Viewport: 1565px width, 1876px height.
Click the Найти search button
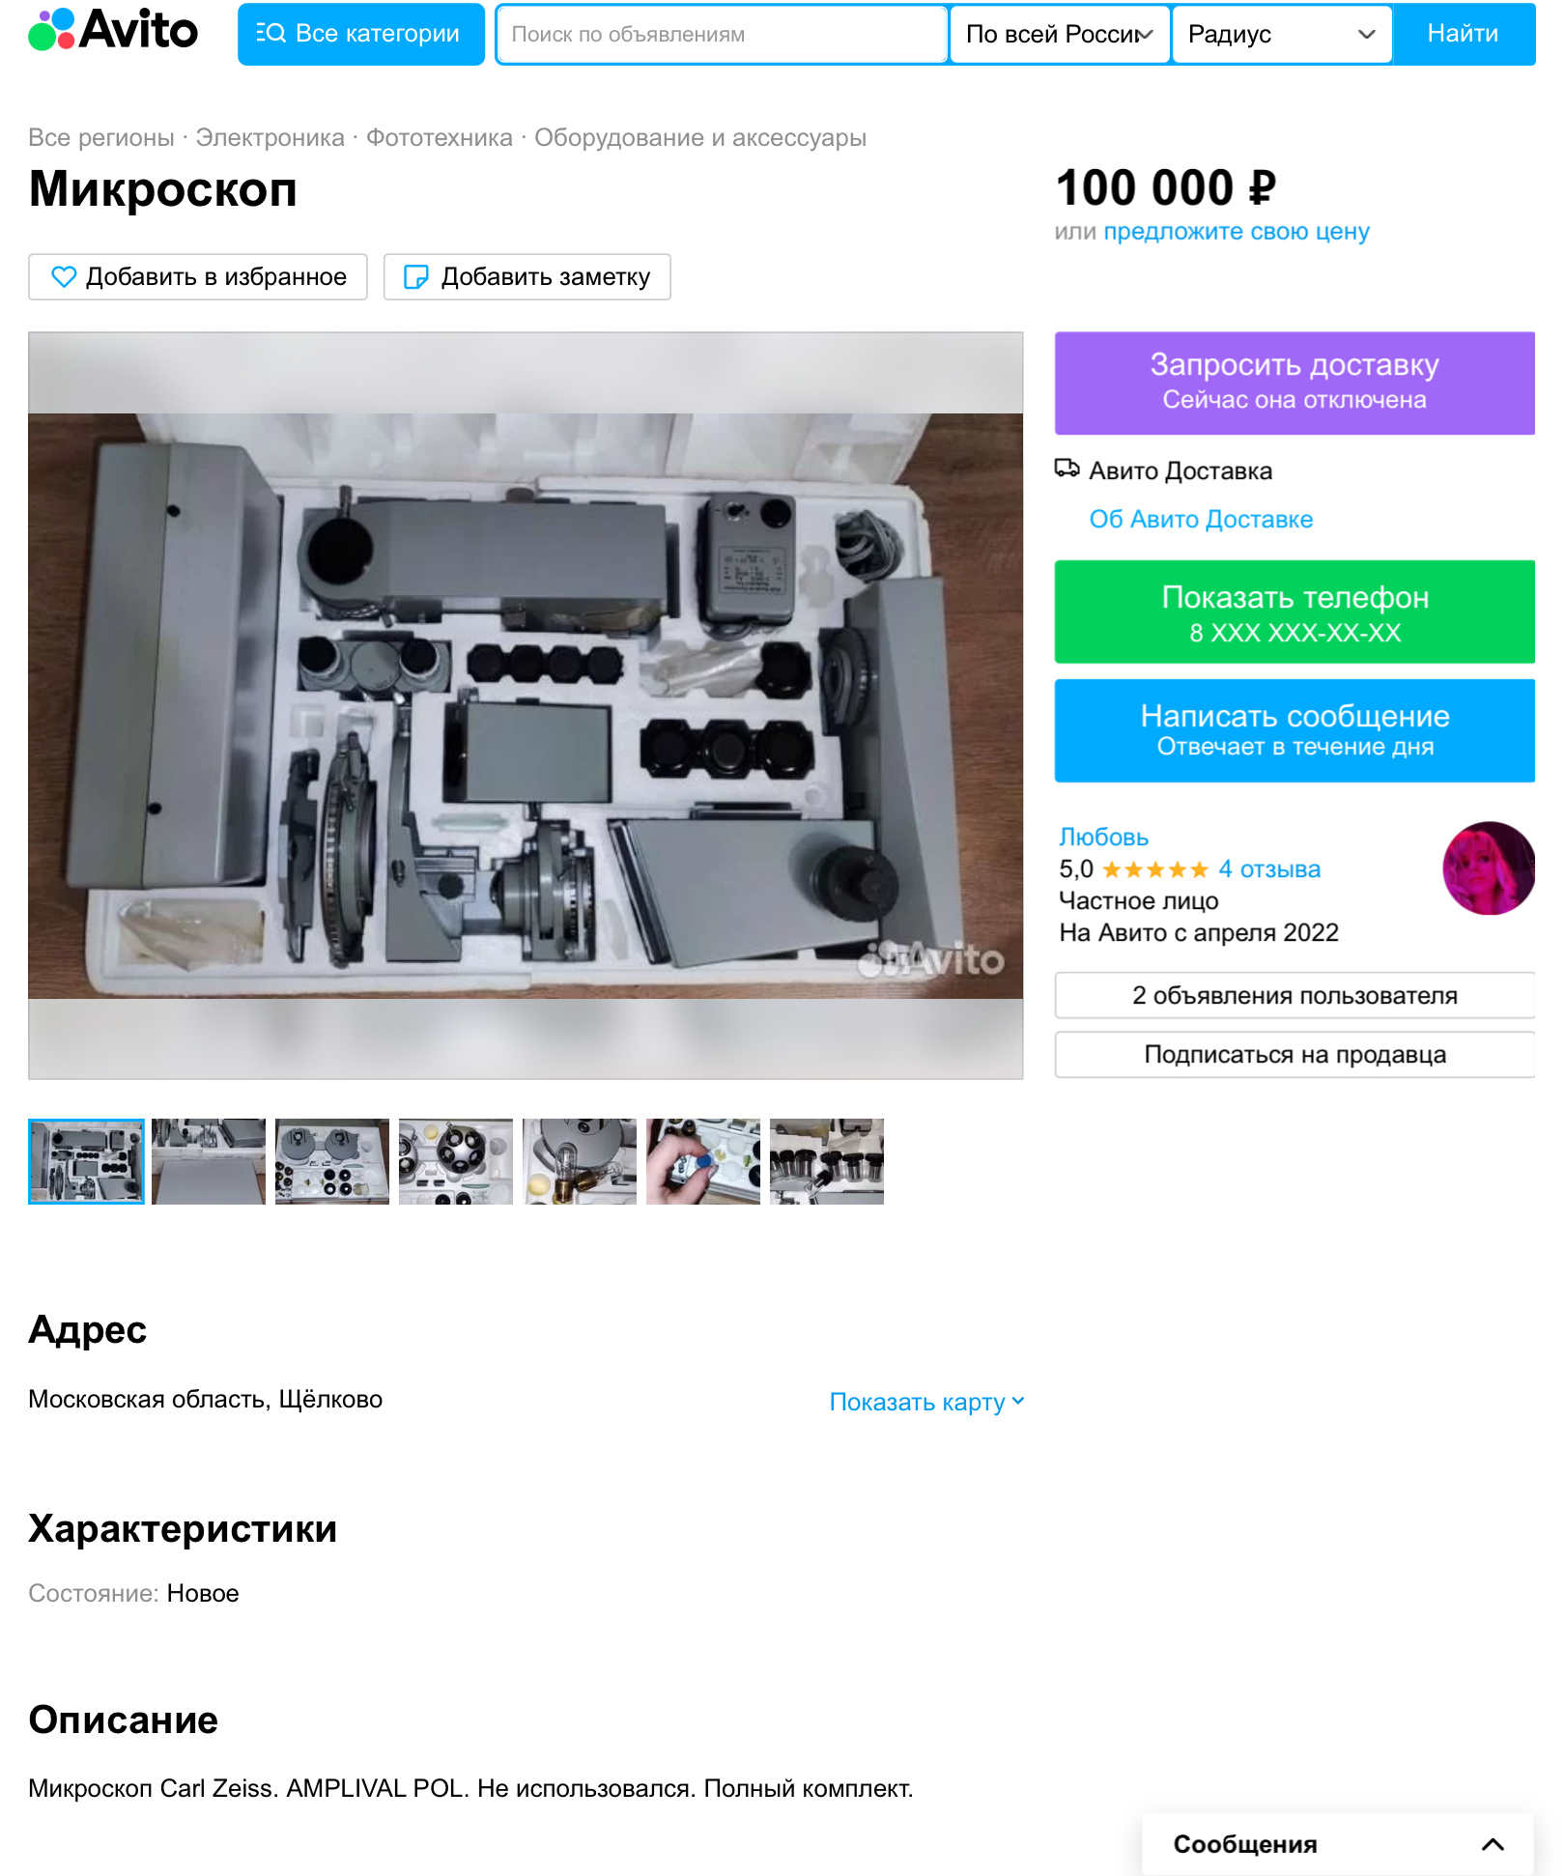[1463, 34]
